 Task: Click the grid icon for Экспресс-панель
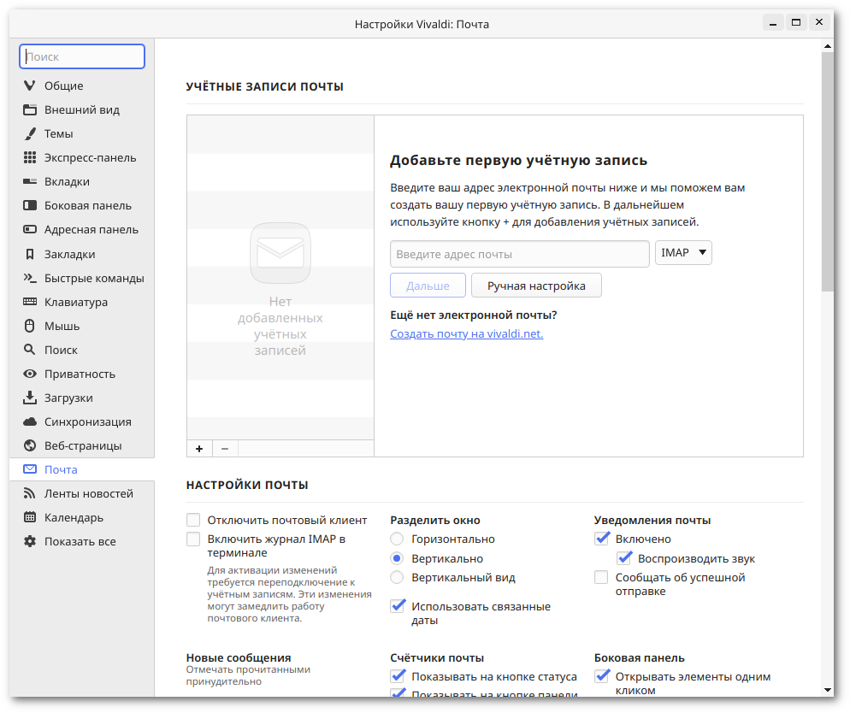click(30, 157)
